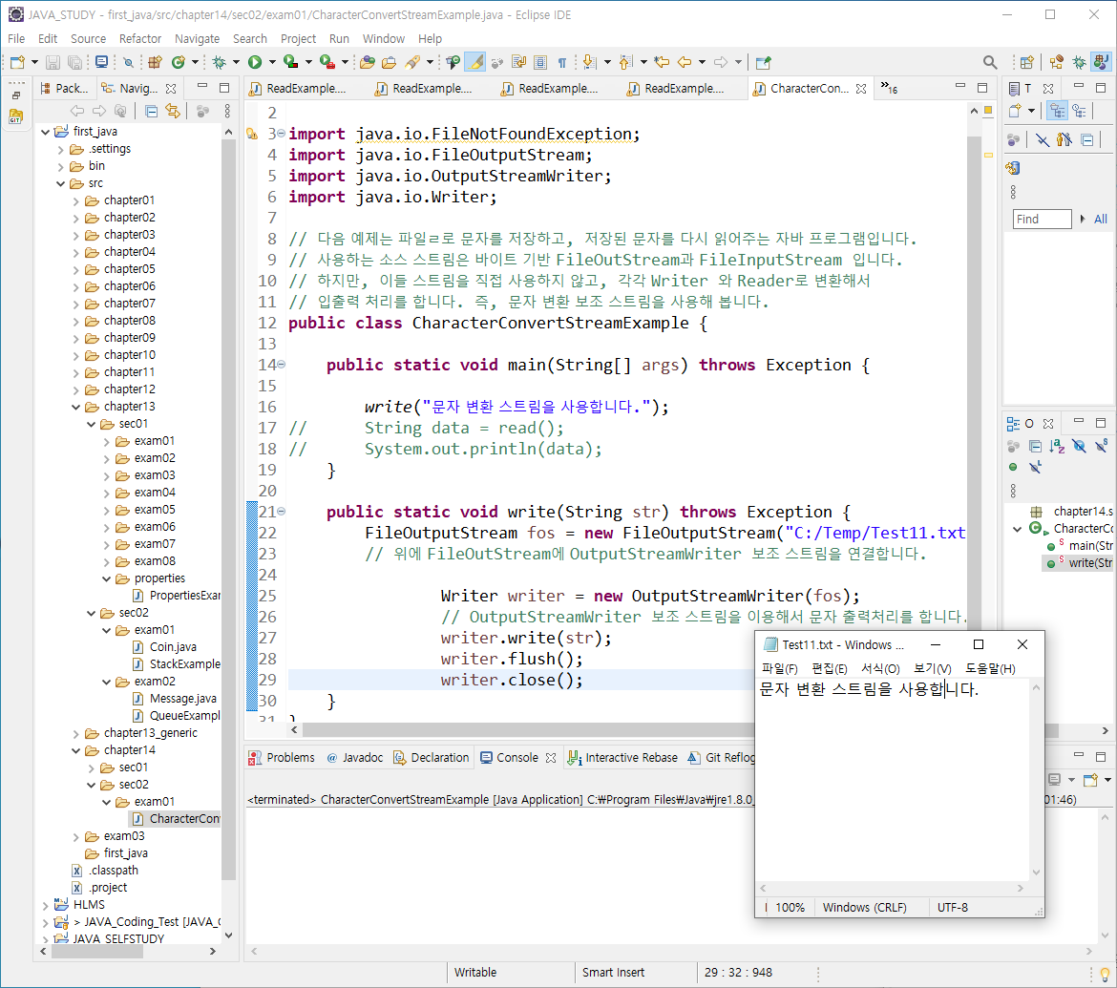
Task: Toggle Hide Fields in Outline view
Action: (1079, 446)
